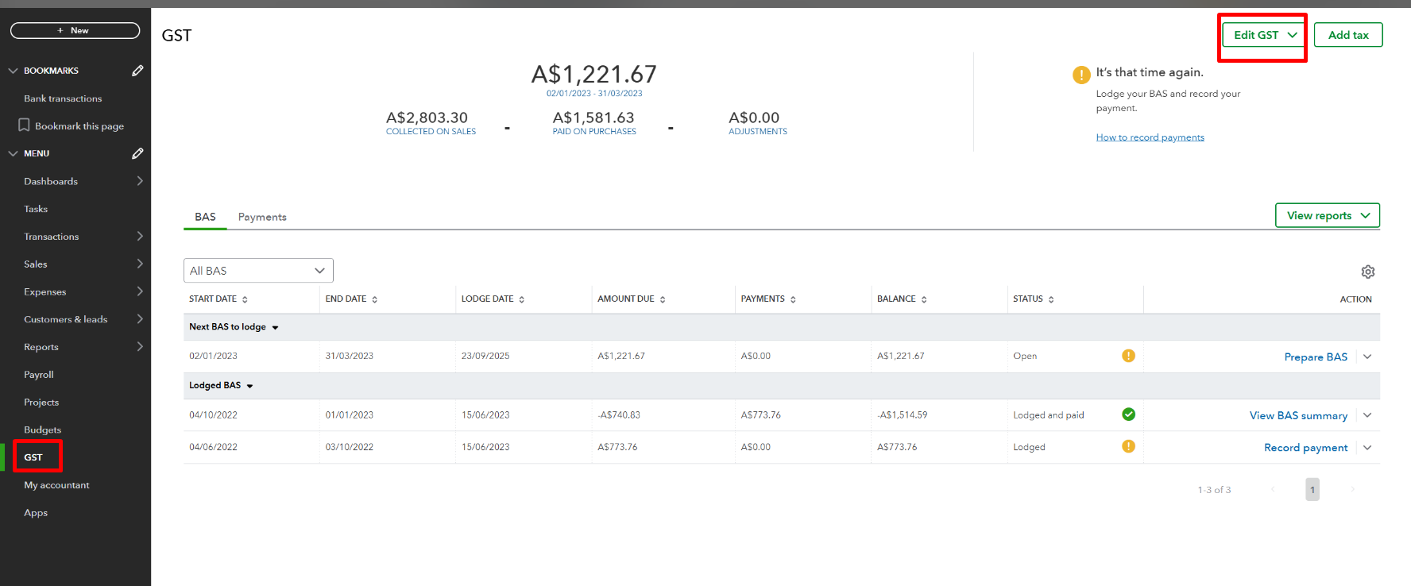The width and height of the screenshot is (1411, 586).
Task: Open action arrow next to Prepare BAS
Action: (1367, 357)
